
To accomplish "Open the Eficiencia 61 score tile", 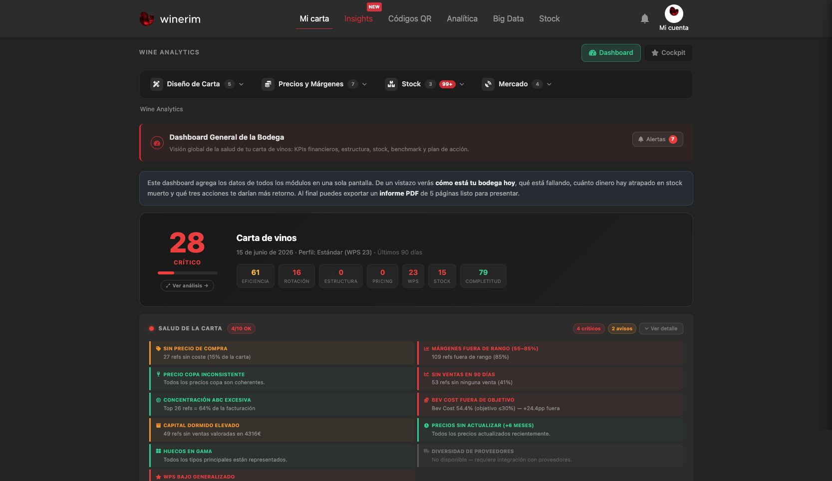I will coord(256,276).
